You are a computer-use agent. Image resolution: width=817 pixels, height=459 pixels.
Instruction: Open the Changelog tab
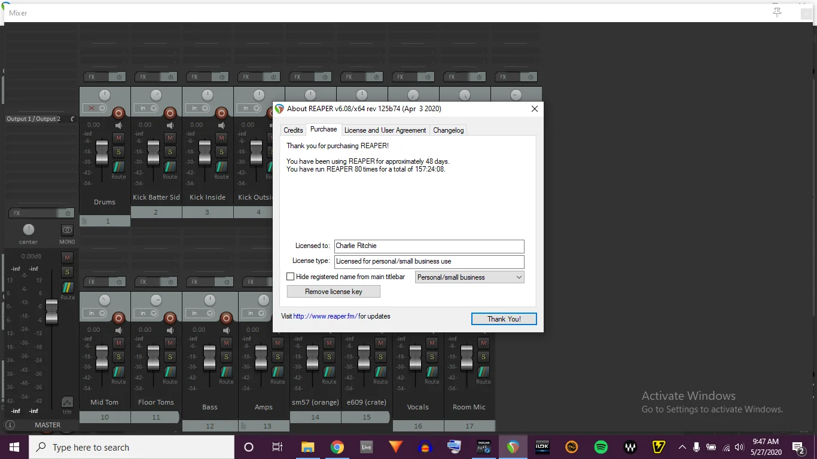point(449,130)
